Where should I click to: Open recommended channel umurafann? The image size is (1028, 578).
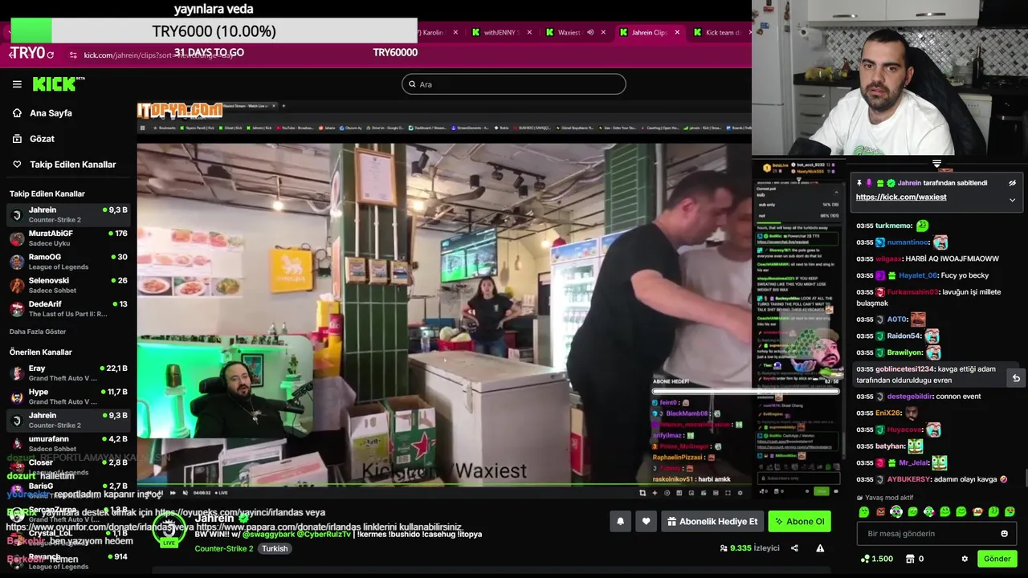tap(68, 443)
